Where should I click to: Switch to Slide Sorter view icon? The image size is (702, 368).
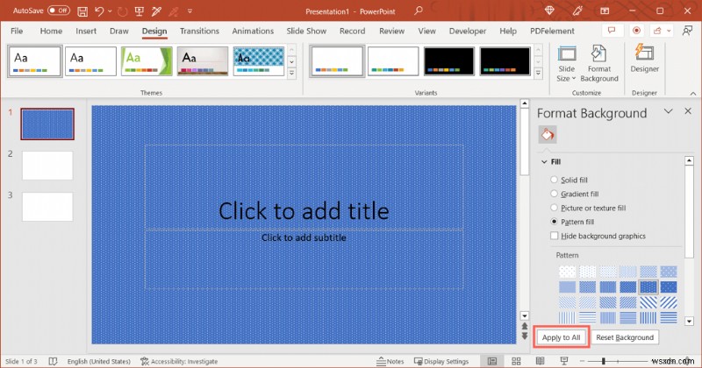(516, 361)
